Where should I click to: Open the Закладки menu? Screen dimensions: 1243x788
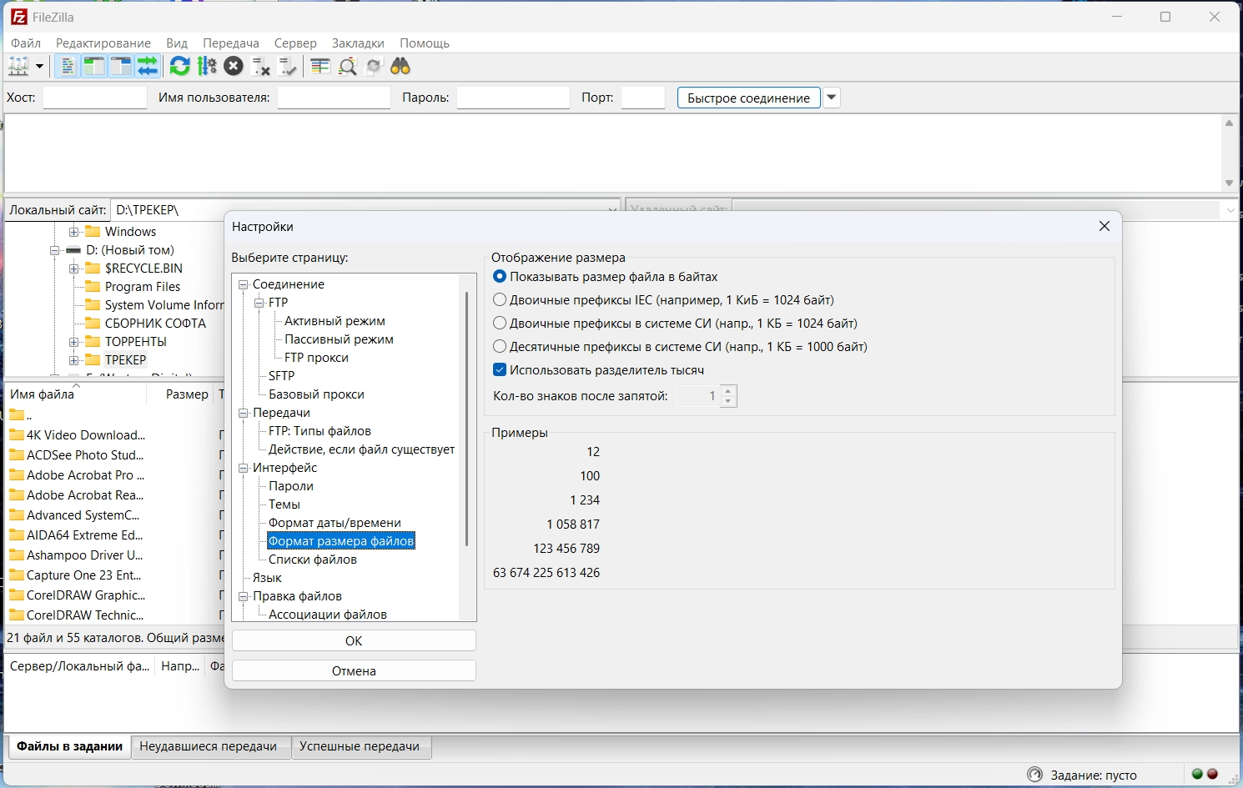358,43
